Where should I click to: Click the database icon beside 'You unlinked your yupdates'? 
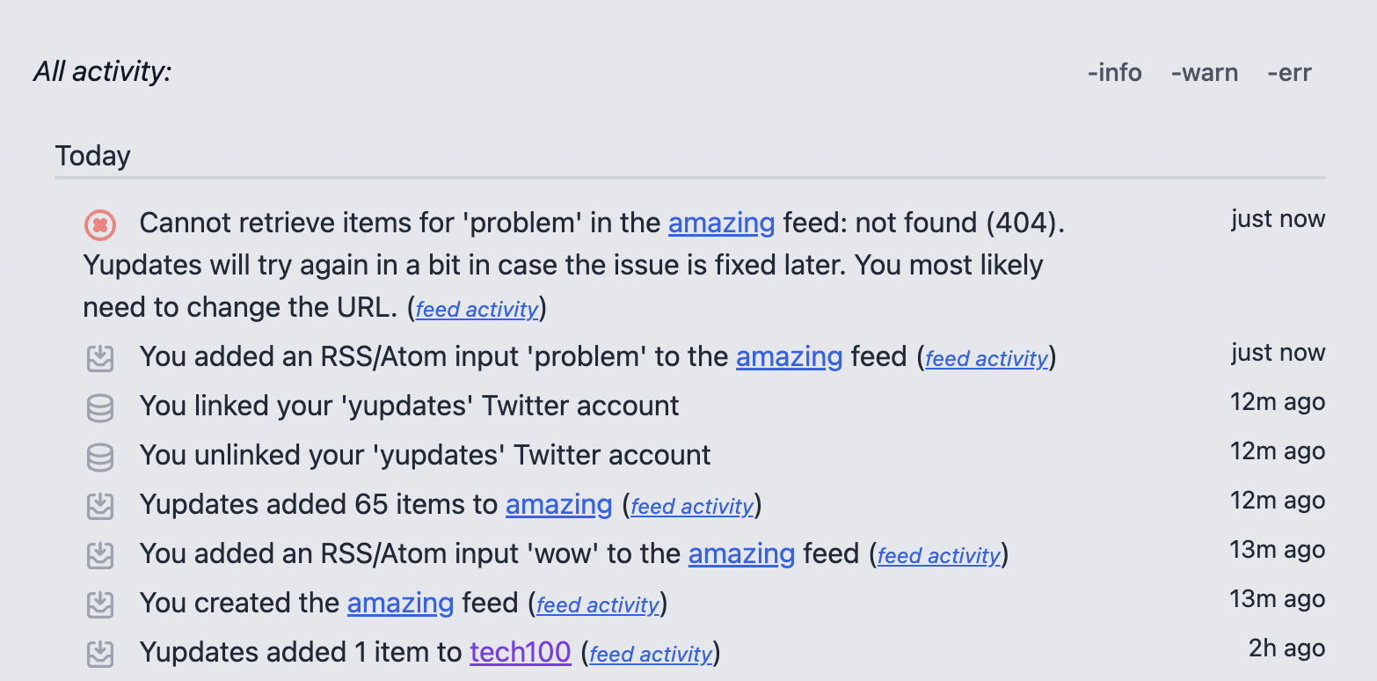coord(100,457)
